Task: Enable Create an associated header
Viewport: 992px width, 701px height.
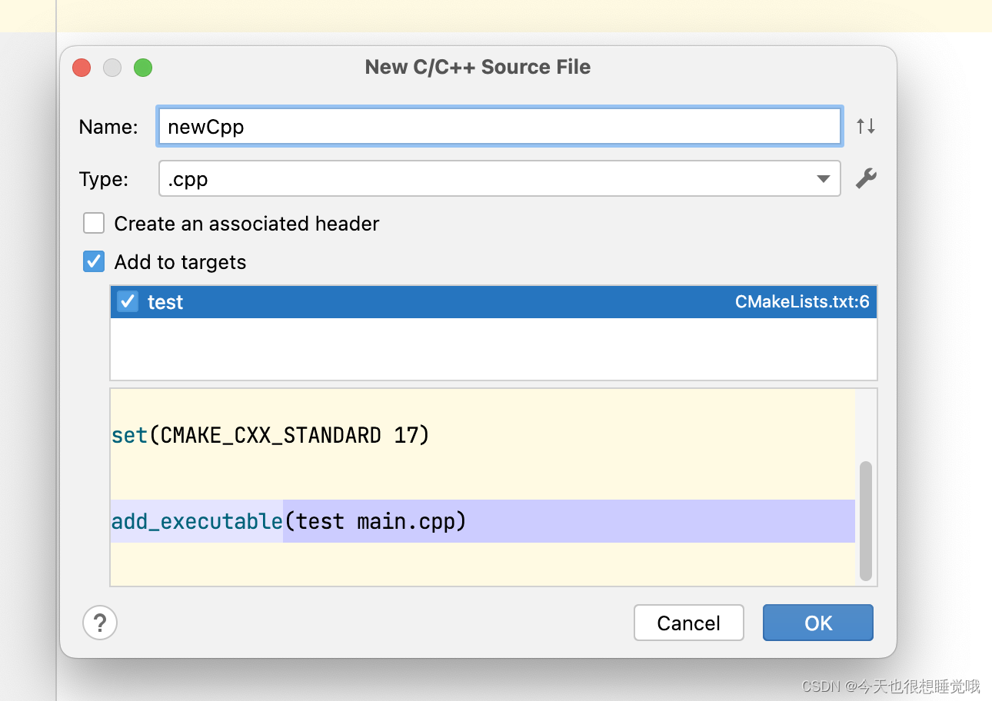Action: point(94,224)
